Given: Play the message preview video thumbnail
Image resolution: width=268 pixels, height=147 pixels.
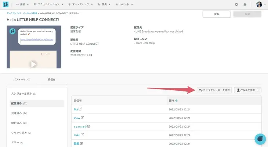Looking at the screenshot, I should 34,64.
